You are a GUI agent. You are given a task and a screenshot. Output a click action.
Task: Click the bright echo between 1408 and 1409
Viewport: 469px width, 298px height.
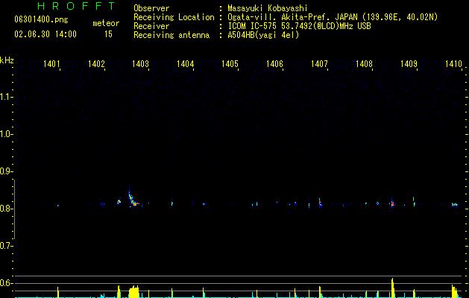[x=392, y=203]
